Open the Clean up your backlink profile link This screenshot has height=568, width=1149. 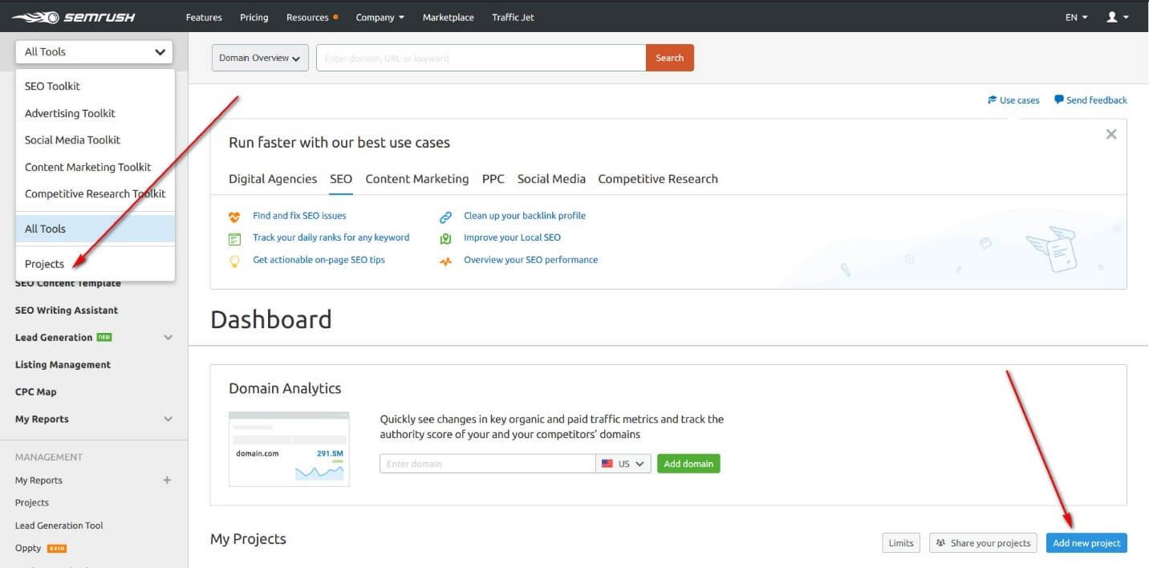(525, 216)
